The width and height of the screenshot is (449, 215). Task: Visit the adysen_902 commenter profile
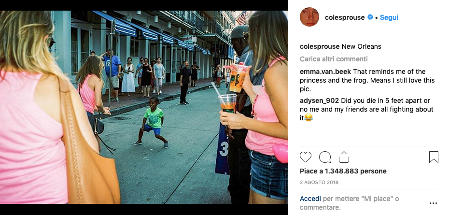[x=319, y=100]
